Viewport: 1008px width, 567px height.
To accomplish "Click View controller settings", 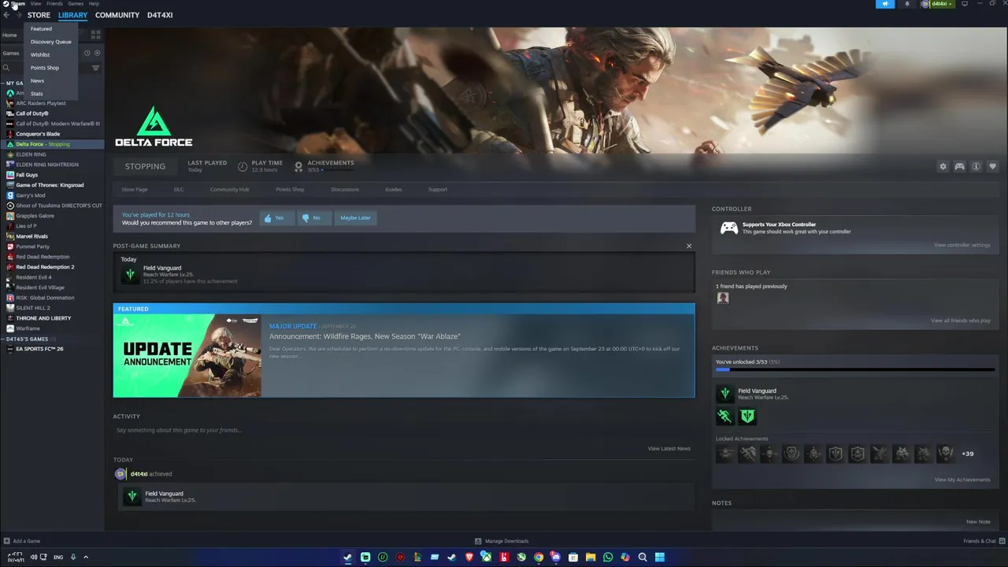I will pyautogui.click(x=962, y=245).
